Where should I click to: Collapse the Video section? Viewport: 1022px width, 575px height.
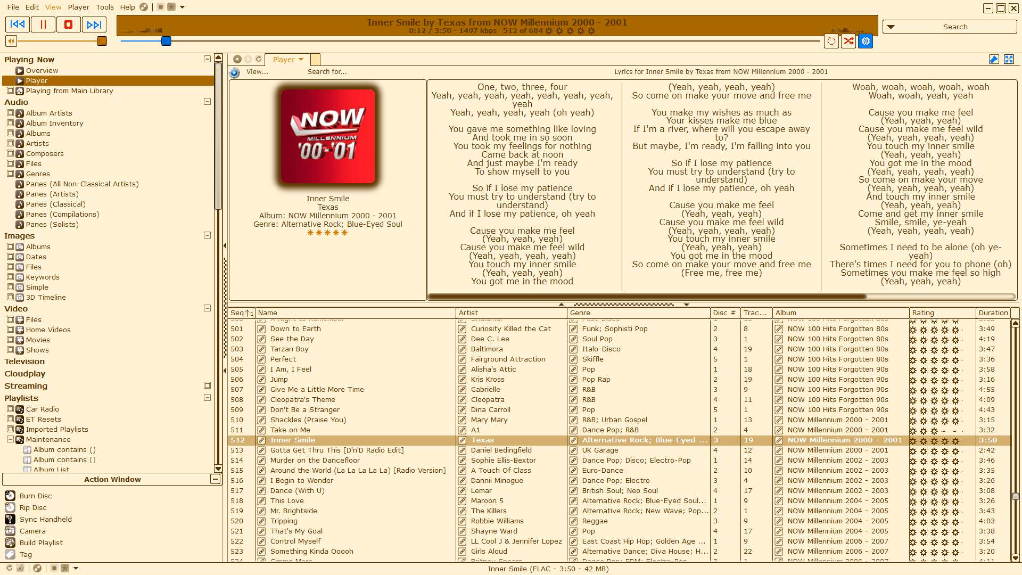click(207, 308)
